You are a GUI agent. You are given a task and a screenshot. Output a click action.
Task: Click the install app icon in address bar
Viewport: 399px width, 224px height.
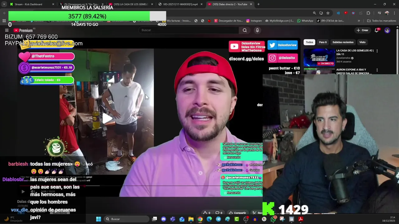point(321,13)
